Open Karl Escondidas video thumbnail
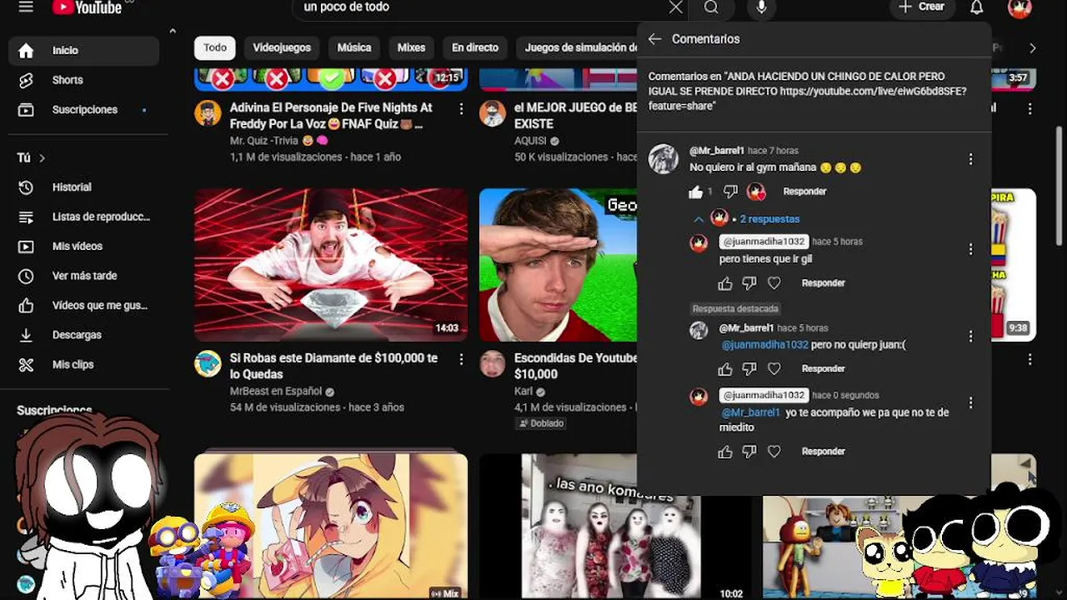 [559, 265]
